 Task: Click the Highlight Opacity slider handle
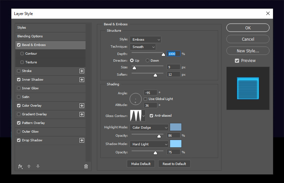(x=159, y=136)
